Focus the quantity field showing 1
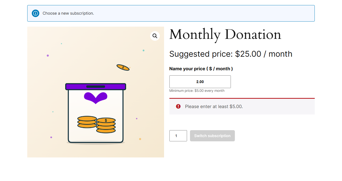342x181 pixels. click(178, 136)
